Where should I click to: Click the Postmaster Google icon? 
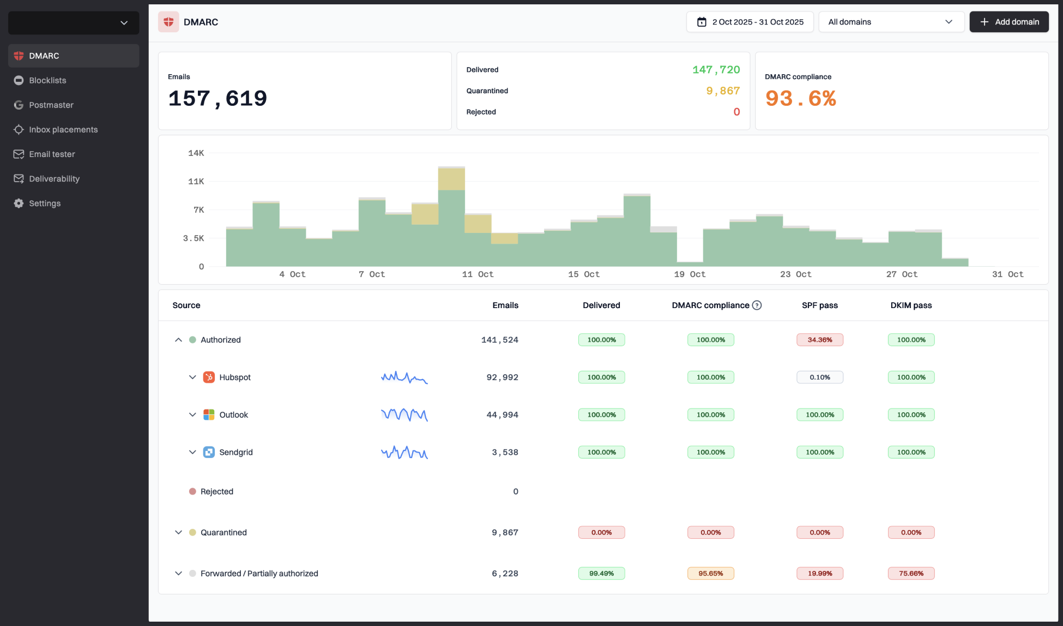tap(19, 105)
